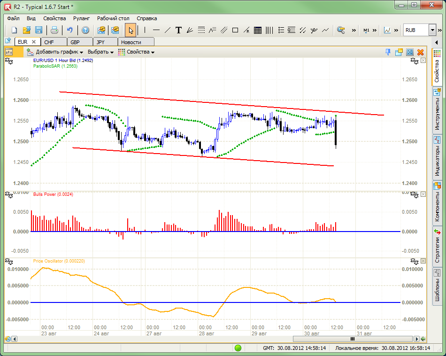Choose the horizontal line drawing tool
This screenshot has height=356, width=446.
[156, 30]
